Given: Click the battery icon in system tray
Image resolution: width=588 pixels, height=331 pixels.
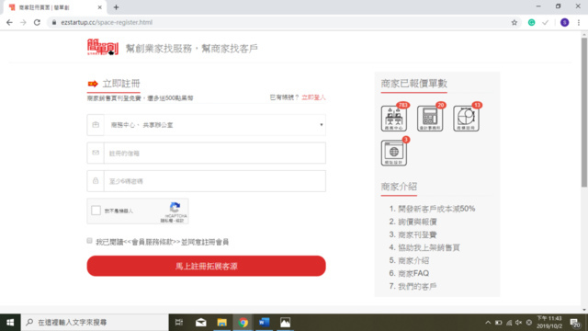Looking at the screenshot, I should tap(498, 323).
